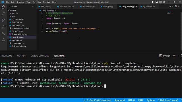Open the Help menu
The width and height of the screenshot is (182, 102).
coord(54,2)
